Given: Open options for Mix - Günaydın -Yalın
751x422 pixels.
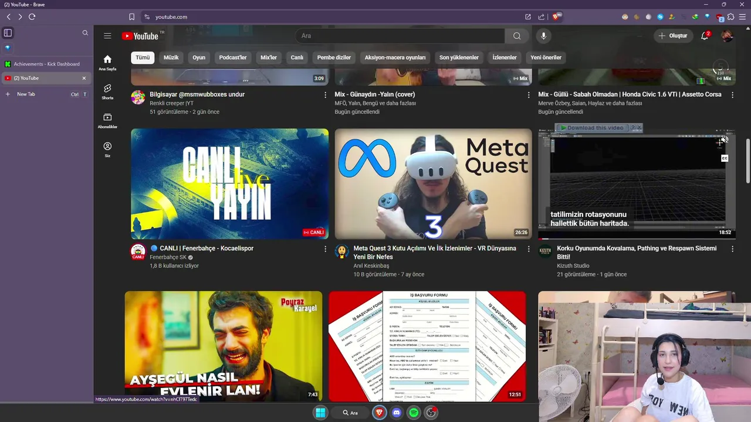Looking at the screenshot, I should coord(529,94).
